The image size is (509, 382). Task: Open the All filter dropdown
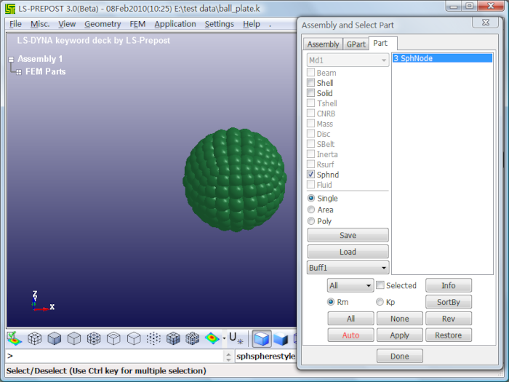[350, 286]
